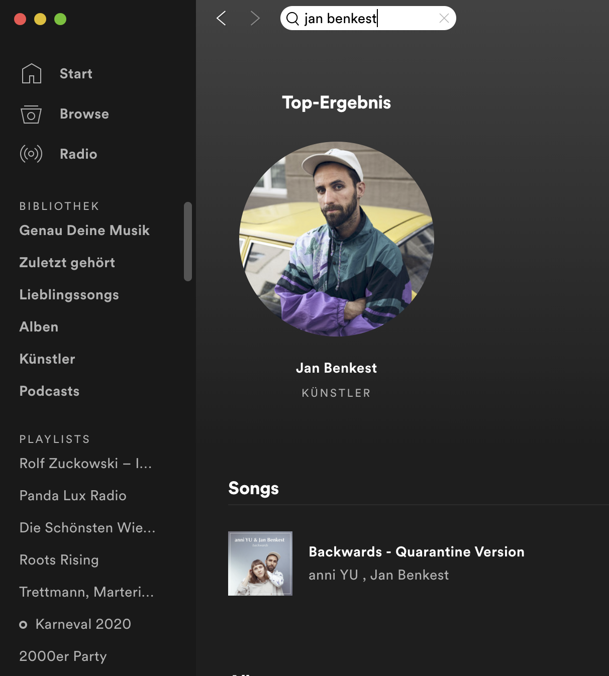
Task: Open Lieblingssongs library
Action: 69,294
